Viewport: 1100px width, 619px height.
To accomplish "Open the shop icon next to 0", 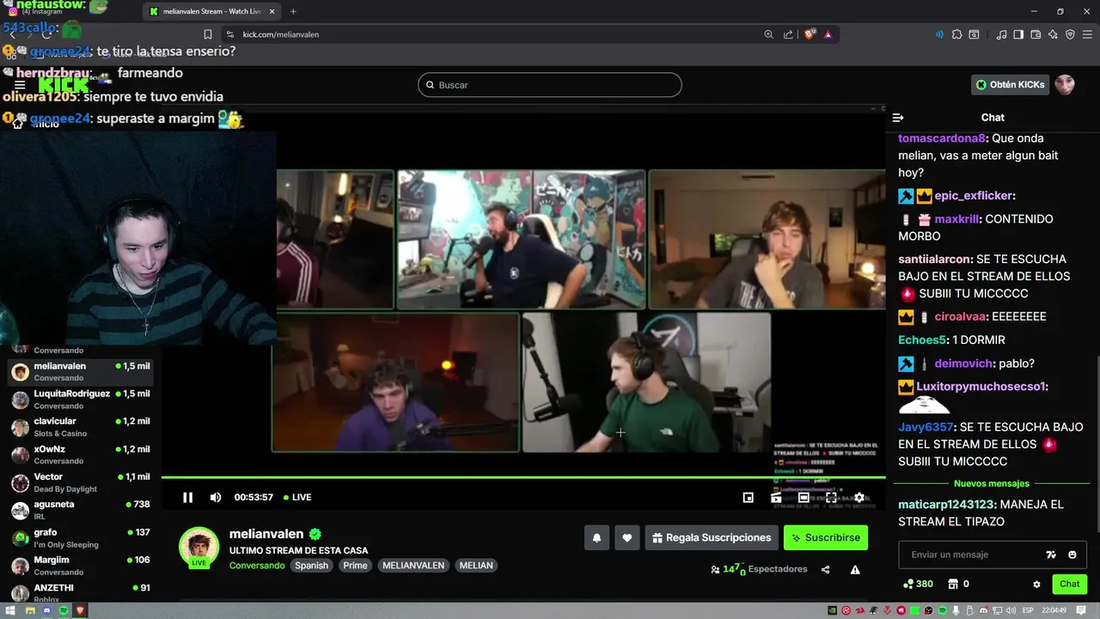I will coord(953,584).
